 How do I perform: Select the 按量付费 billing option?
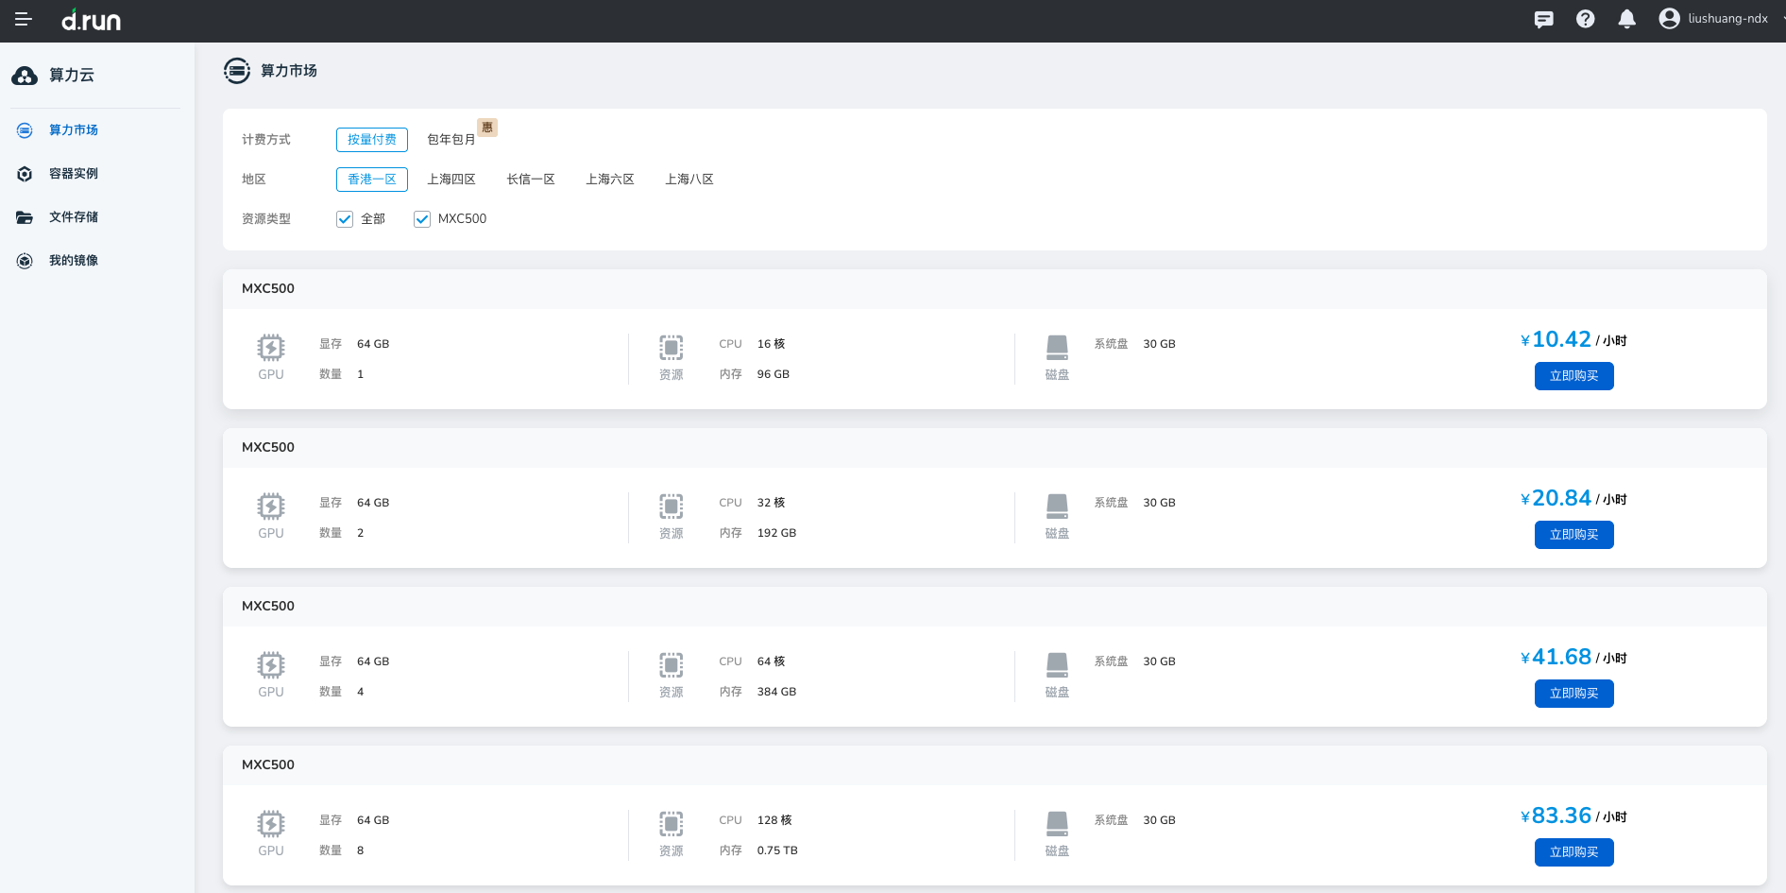pyautogui.click(x=372, y=140)
